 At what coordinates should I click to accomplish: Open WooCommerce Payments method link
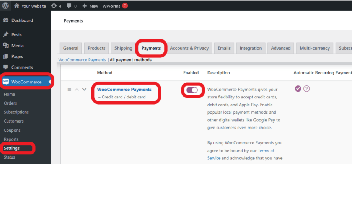(x=124, y=90)
